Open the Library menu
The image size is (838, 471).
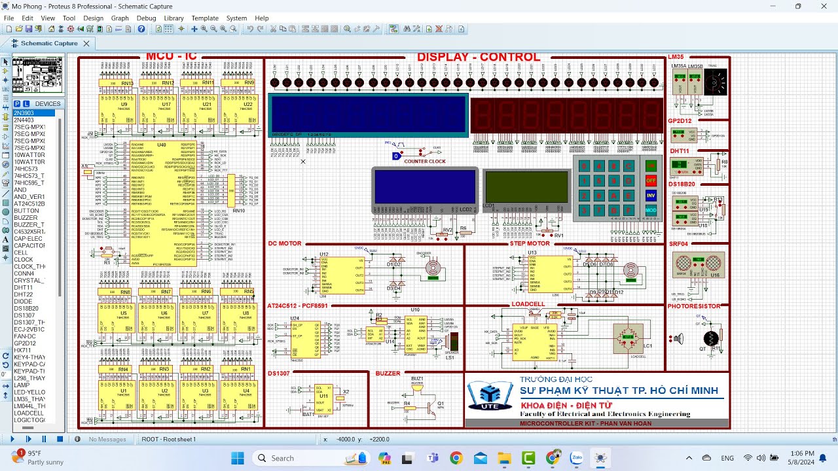(x=173, y=18)
